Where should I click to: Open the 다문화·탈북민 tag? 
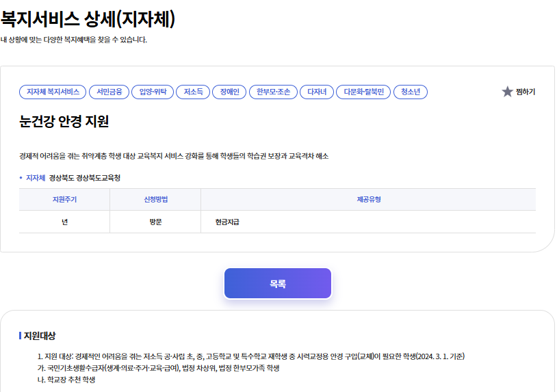click(363, 92)
